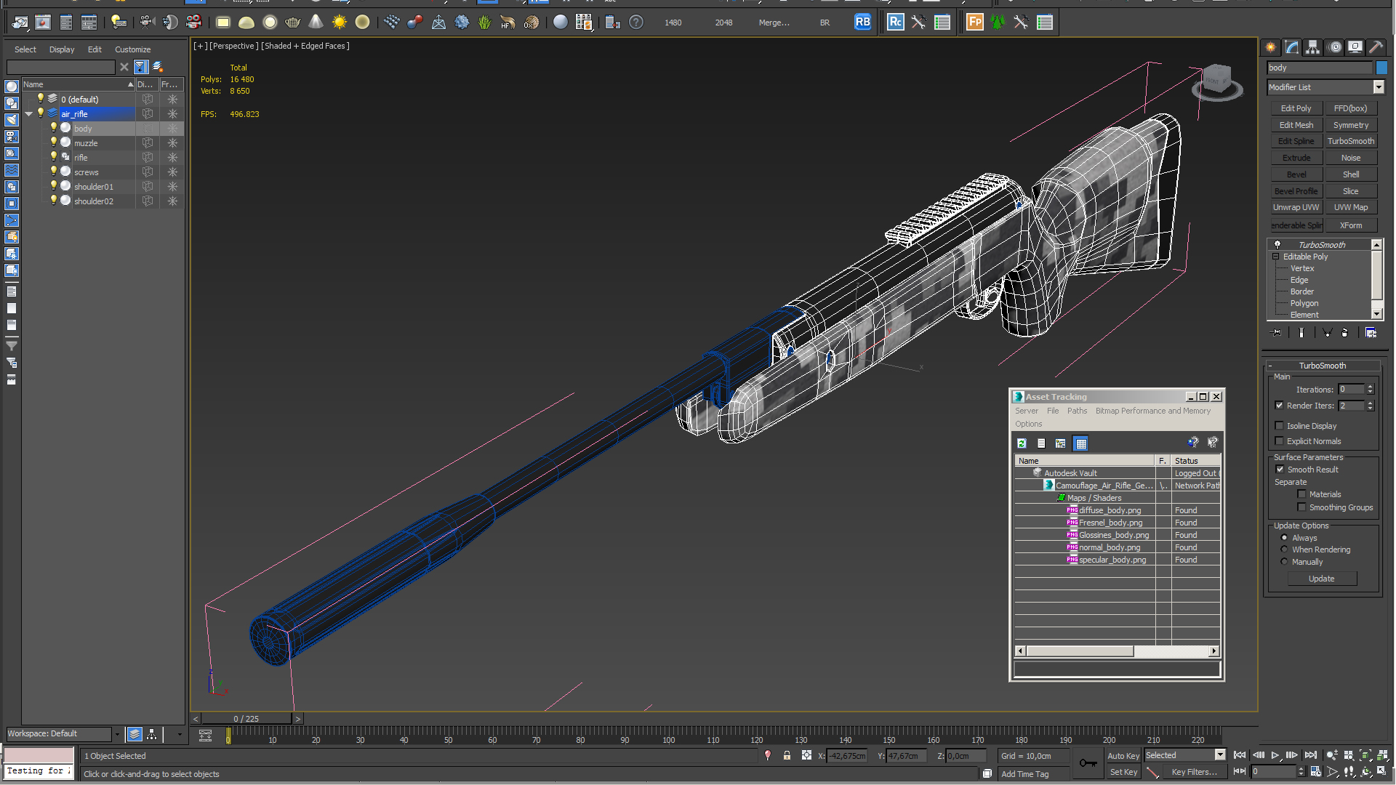Increase the Iterations spinner value
The height and width of the screenshot is (785, 1396).
click(1371, 387)
